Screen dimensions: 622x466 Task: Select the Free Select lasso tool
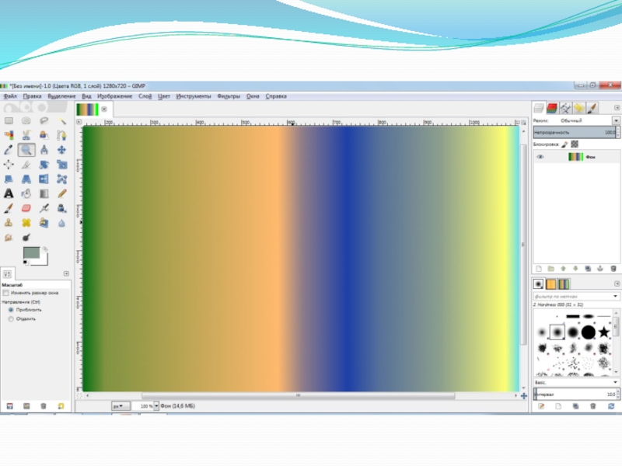(x=44, y=121)
